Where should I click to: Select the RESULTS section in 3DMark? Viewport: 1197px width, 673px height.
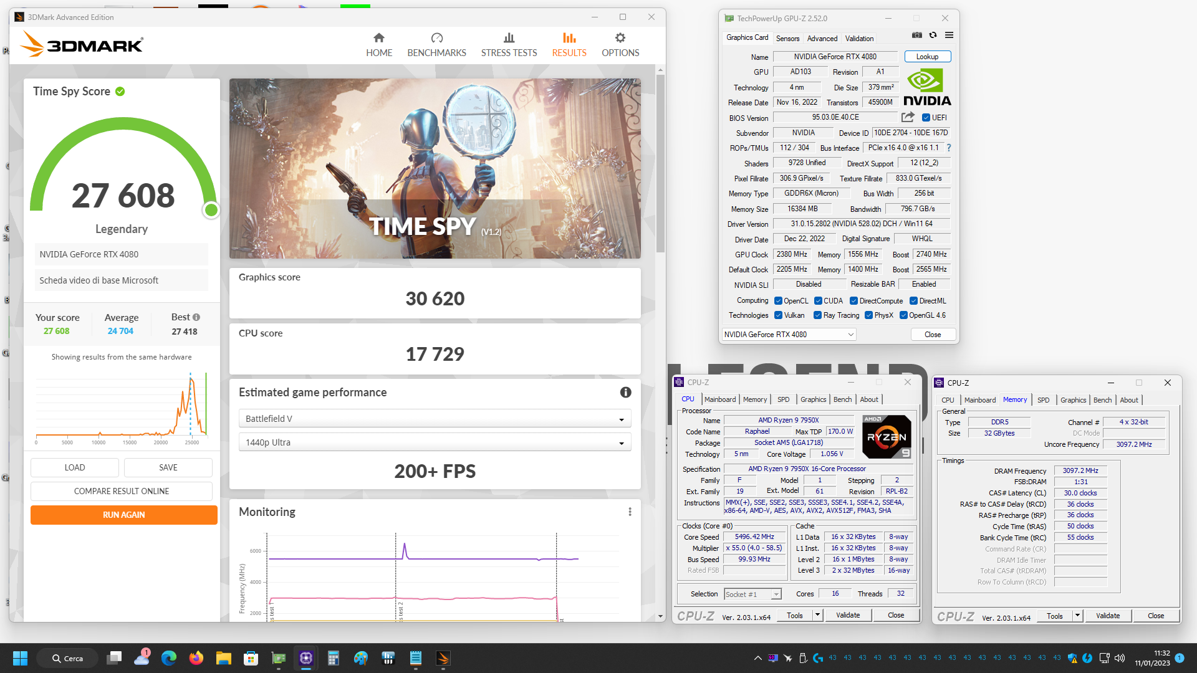569,45
